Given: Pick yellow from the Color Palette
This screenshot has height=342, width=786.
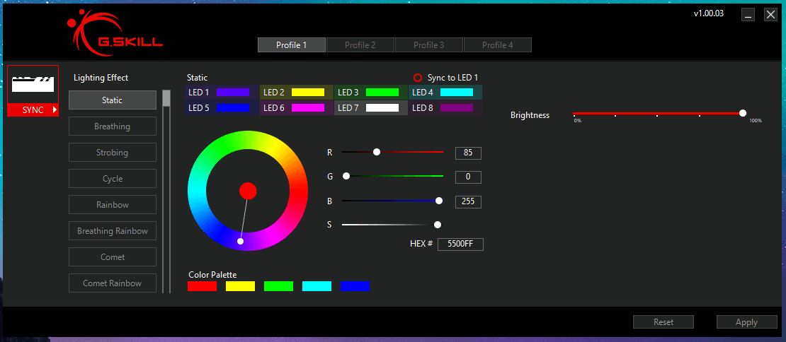Looking at the screenshot, I should tap(240, 286).
